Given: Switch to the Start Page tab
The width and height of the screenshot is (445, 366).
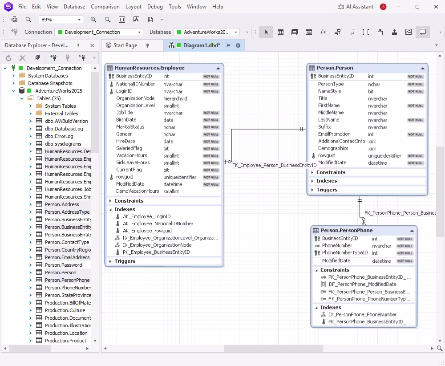Looking at the screenshot, I should 125,45.
